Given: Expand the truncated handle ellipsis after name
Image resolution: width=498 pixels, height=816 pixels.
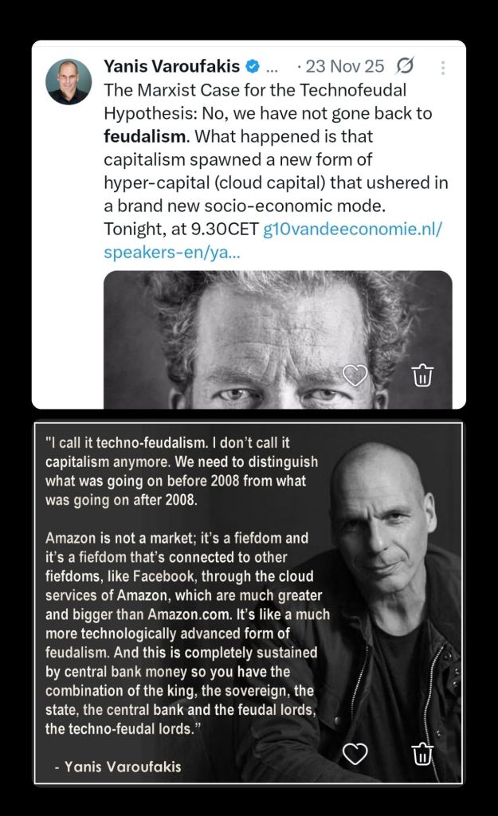Looking at the screenshot, I should click(x=272, y=68).
